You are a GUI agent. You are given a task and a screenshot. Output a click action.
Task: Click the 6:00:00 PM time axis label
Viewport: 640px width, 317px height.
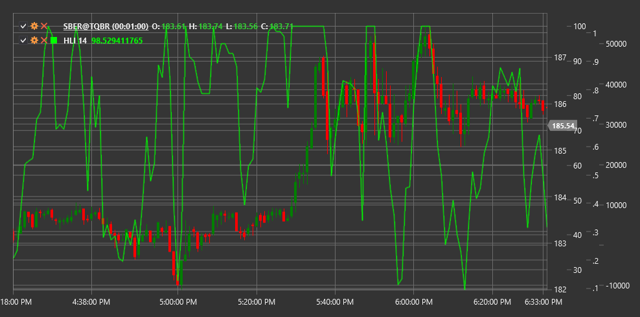pyautogui.click(x=414, y=302)
